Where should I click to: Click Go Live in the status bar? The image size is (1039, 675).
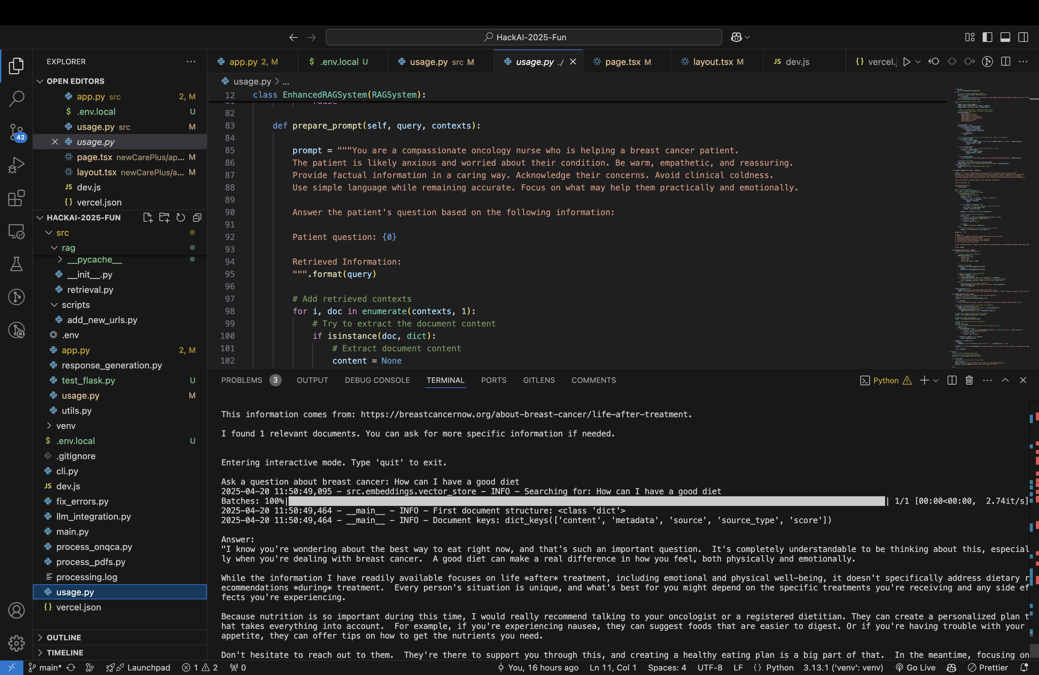coord(916,667)
